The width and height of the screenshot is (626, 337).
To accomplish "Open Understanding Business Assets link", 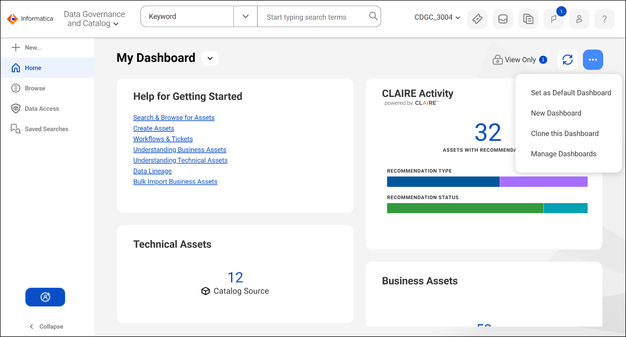I will click(180, 150).
